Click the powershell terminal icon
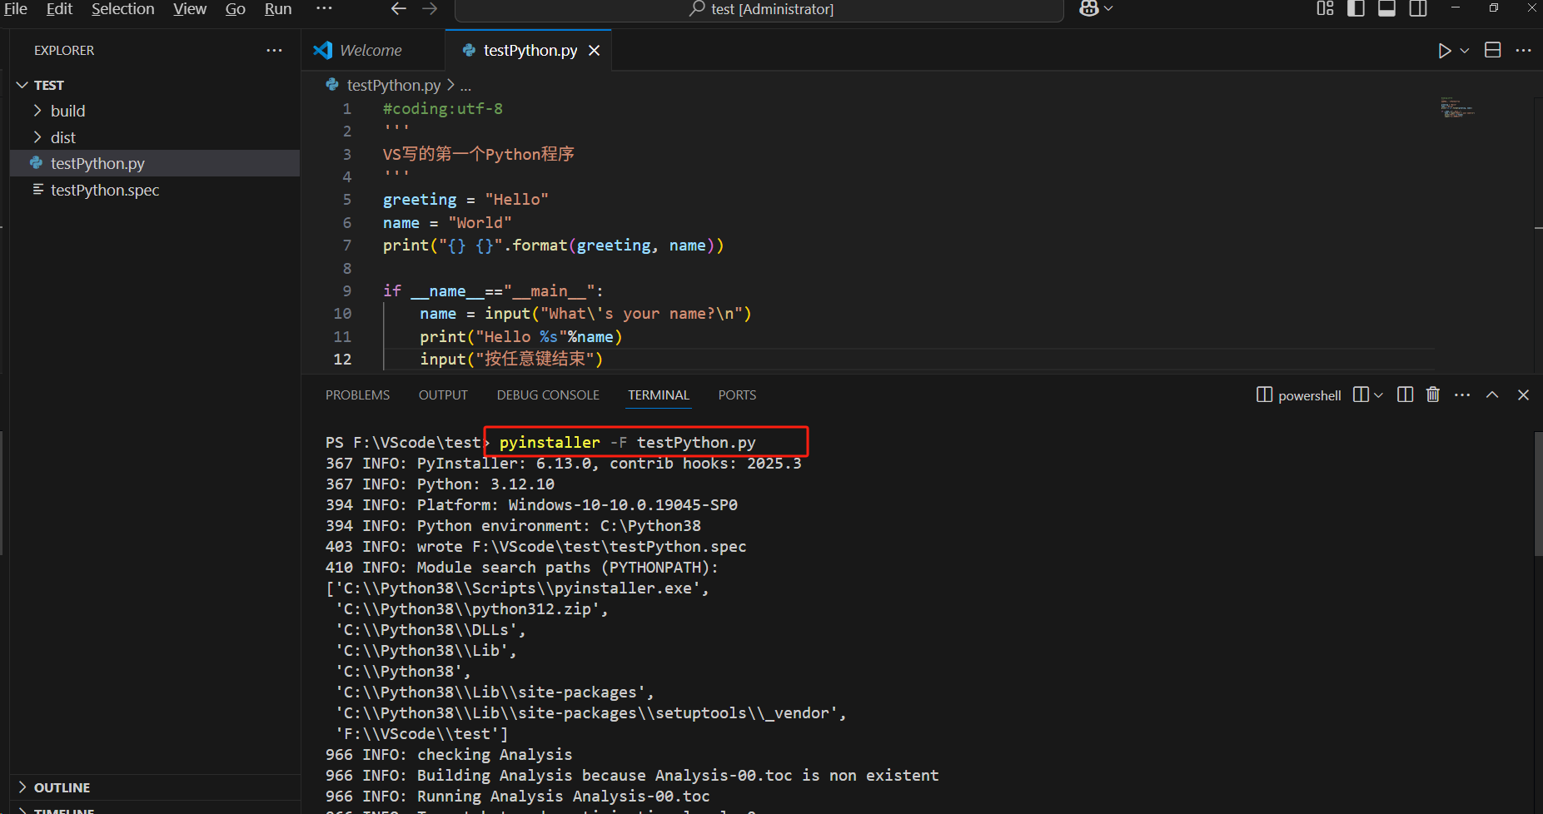The image size is (1543, 814). click(1263, 395)
